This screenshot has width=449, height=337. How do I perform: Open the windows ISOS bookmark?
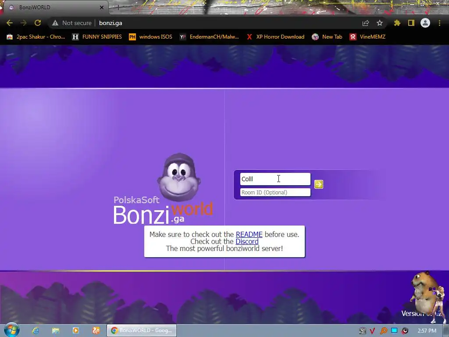click(x=151, y=37)
